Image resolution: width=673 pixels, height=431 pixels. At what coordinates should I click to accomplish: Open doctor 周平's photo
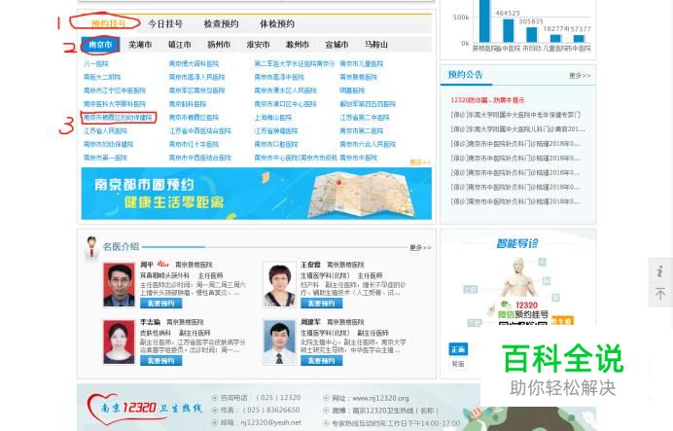[x=119, y=285]
